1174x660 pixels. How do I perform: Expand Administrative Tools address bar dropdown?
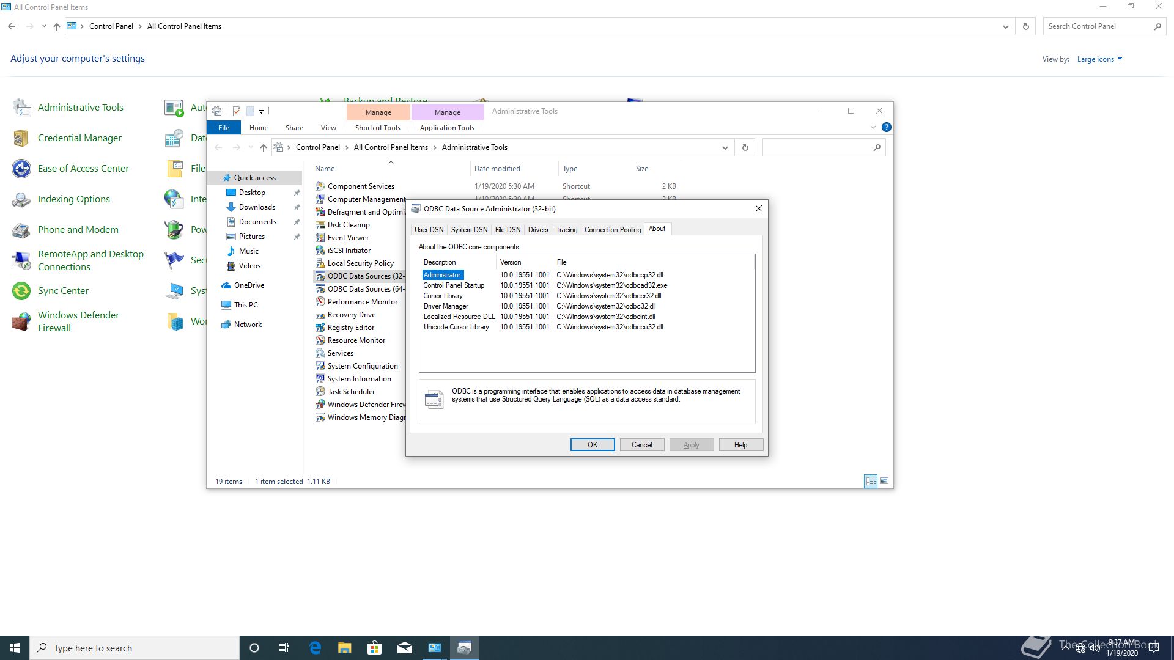(x=725, y=147)
